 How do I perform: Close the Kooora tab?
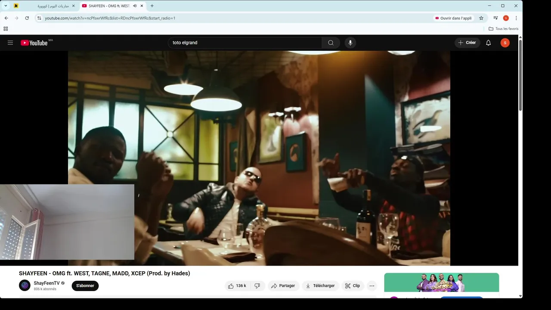coord(73,6)
